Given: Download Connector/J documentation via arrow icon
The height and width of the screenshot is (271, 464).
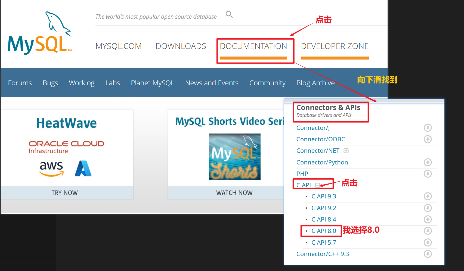Looking at the screenshot, I should click(x=428, y=128).
